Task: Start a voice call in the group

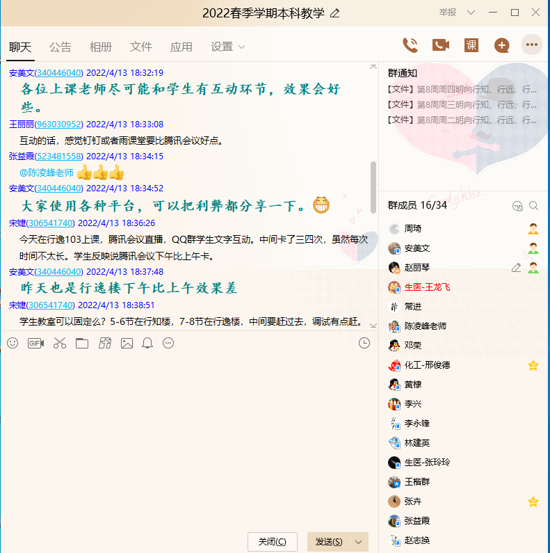Action: (x=410, y=45)
